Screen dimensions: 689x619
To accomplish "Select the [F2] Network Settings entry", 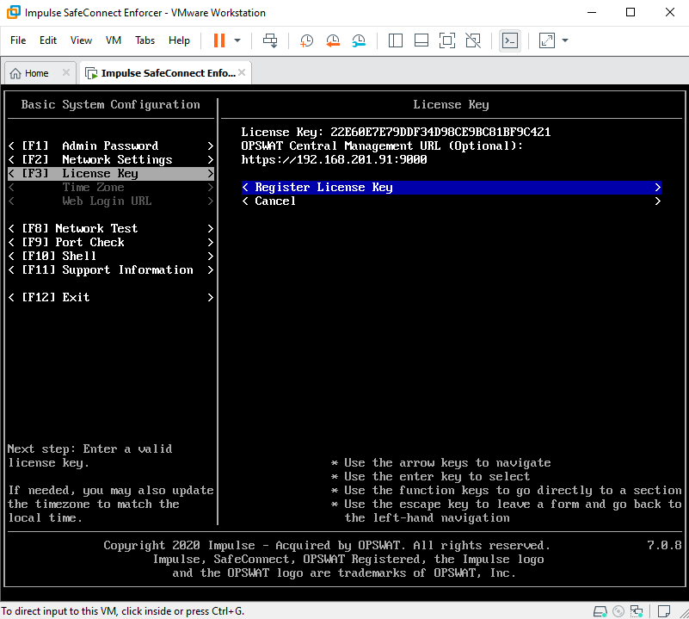I will [x=111, y=159].
